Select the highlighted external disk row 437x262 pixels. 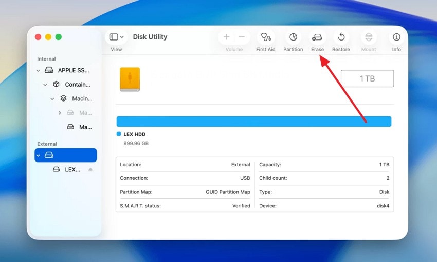66,155
